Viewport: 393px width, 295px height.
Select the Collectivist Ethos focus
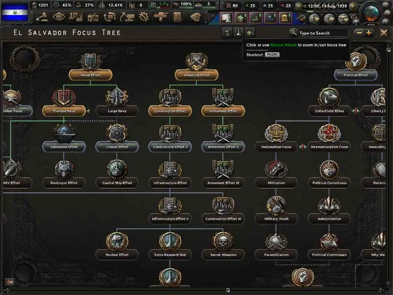pyautogui.click(x=329, y=111)
